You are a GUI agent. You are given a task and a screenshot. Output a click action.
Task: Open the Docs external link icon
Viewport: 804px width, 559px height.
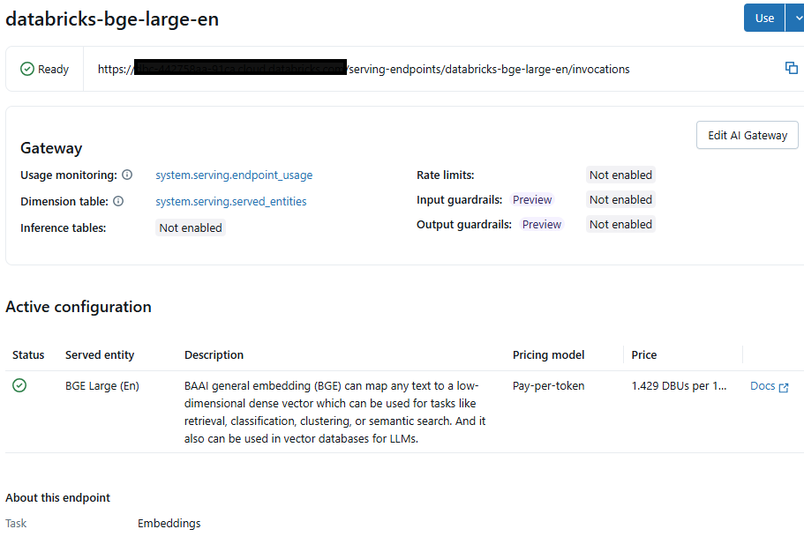(784, 387)
